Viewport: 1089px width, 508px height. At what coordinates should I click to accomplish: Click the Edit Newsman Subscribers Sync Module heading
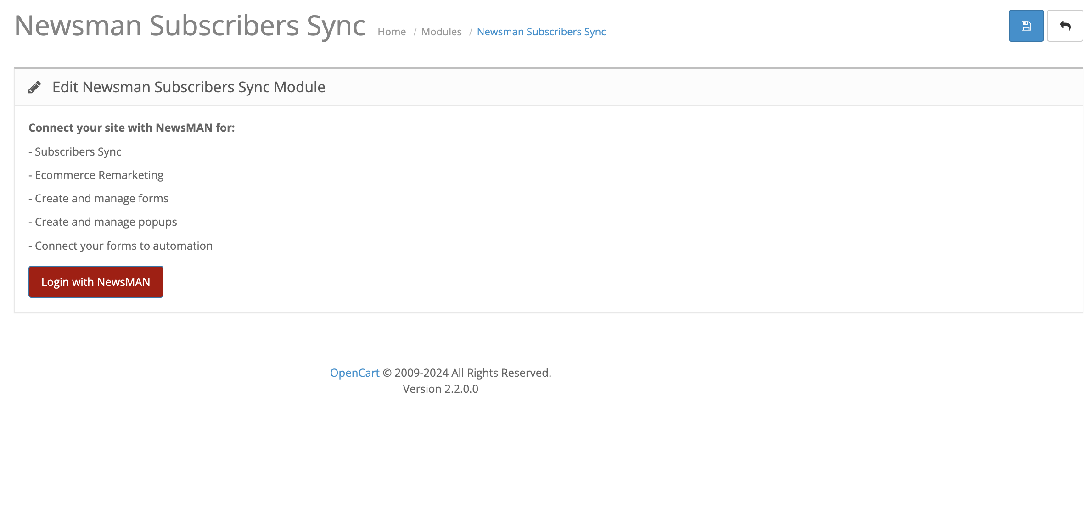coord(188,87)
